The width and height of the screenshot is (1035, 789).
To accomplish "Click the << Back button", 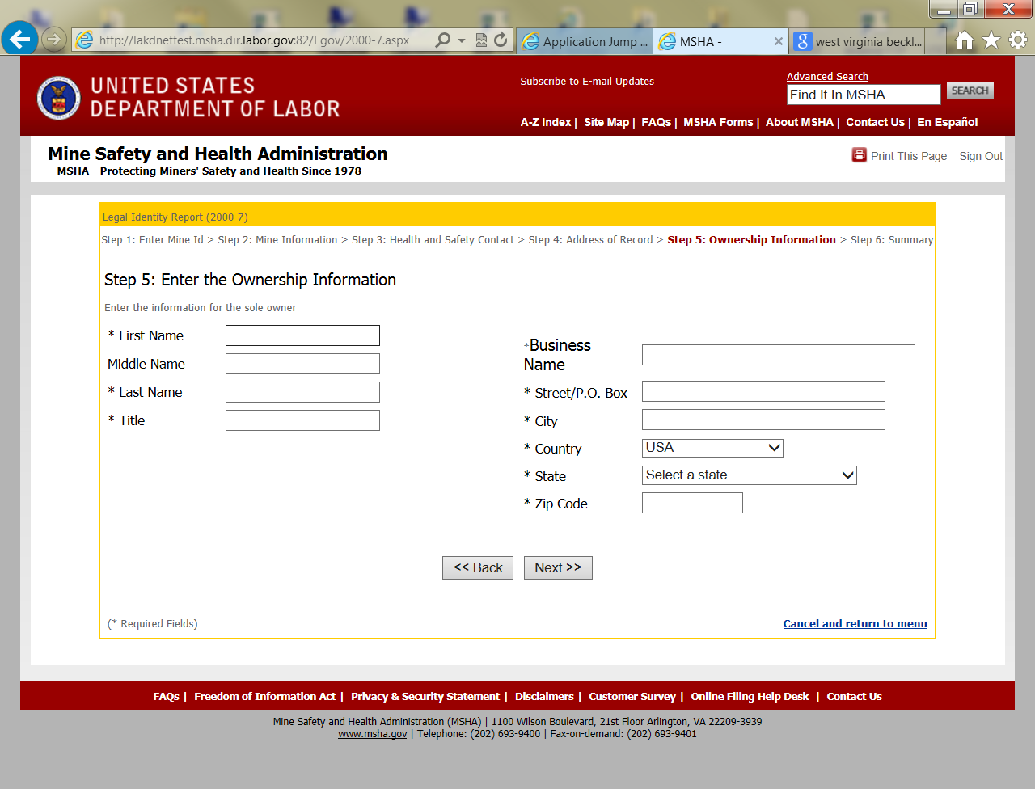I will click(x=478, y=567).
